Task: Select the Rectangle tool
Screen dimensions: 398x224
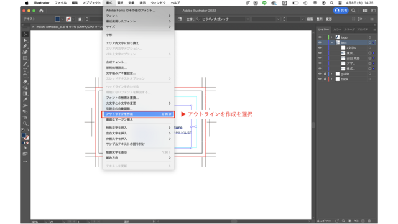Action: click(x=25, y=58)
